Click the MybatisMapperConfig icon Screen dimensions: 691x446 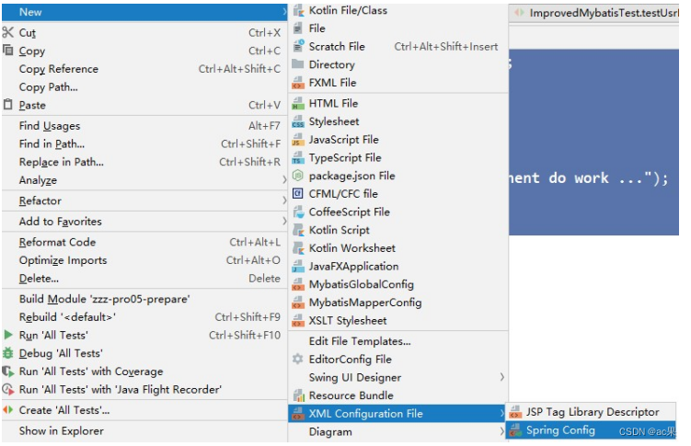click(x=298, y=303)
